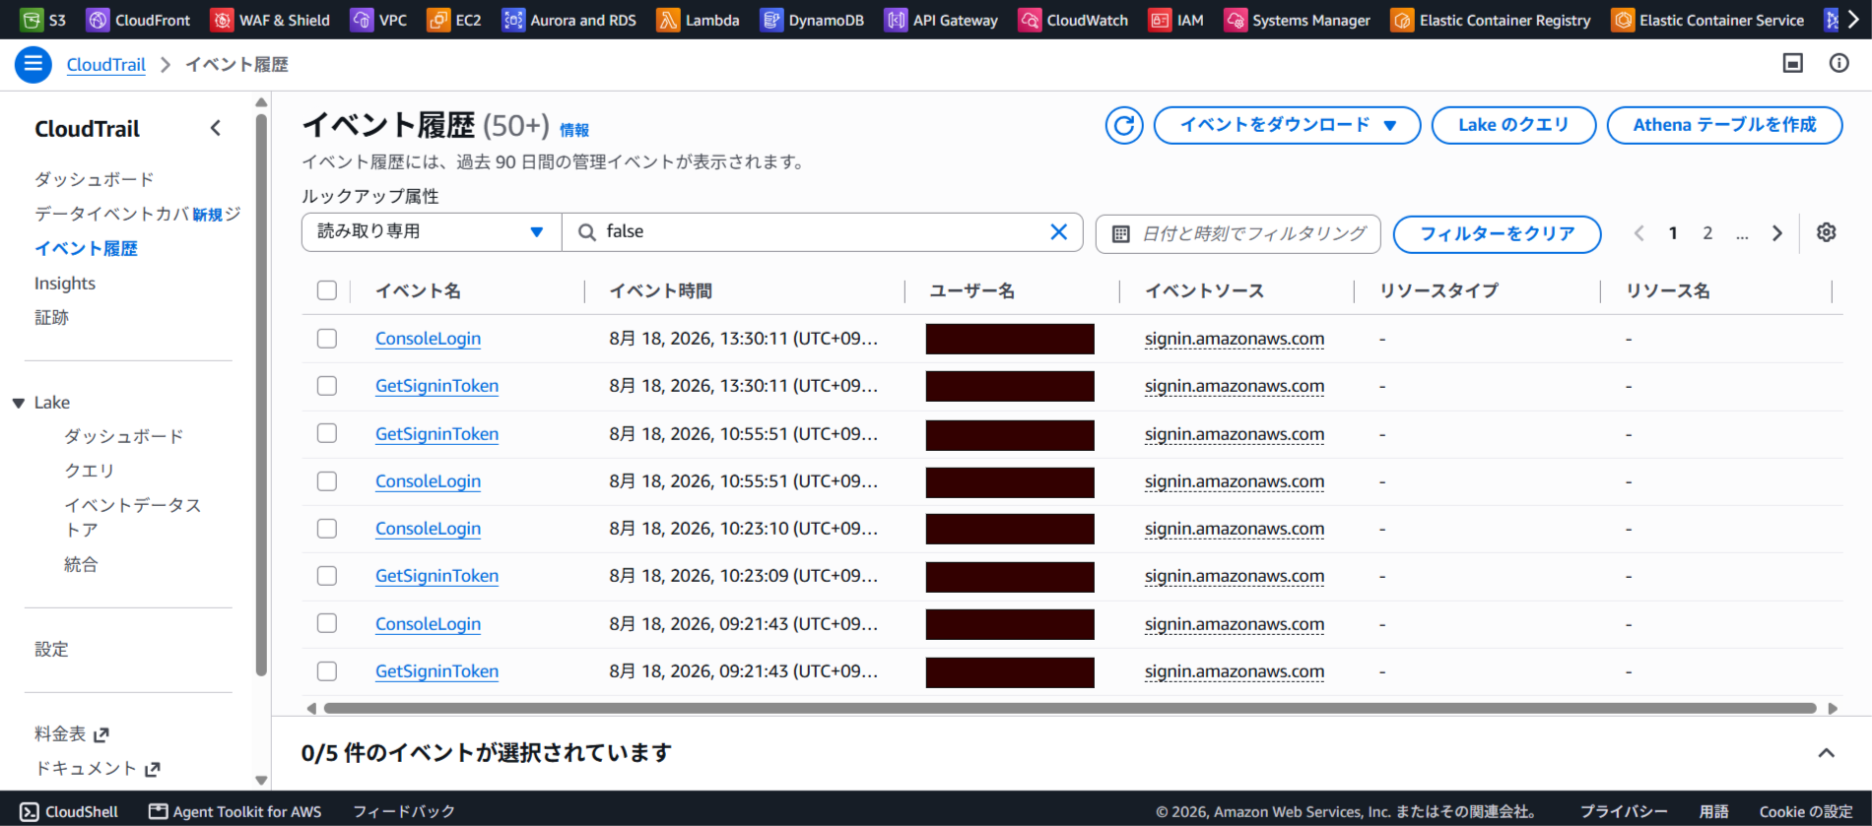Open 証跡 in the sidebar

click(51, 318)
